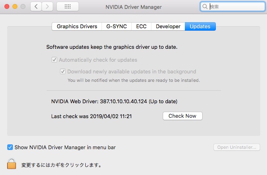Image resolution: width=267 pixels, height=175 pixels.
Task: Toggle Download newly available updates checkbox
Action: [x=63, y=71]
